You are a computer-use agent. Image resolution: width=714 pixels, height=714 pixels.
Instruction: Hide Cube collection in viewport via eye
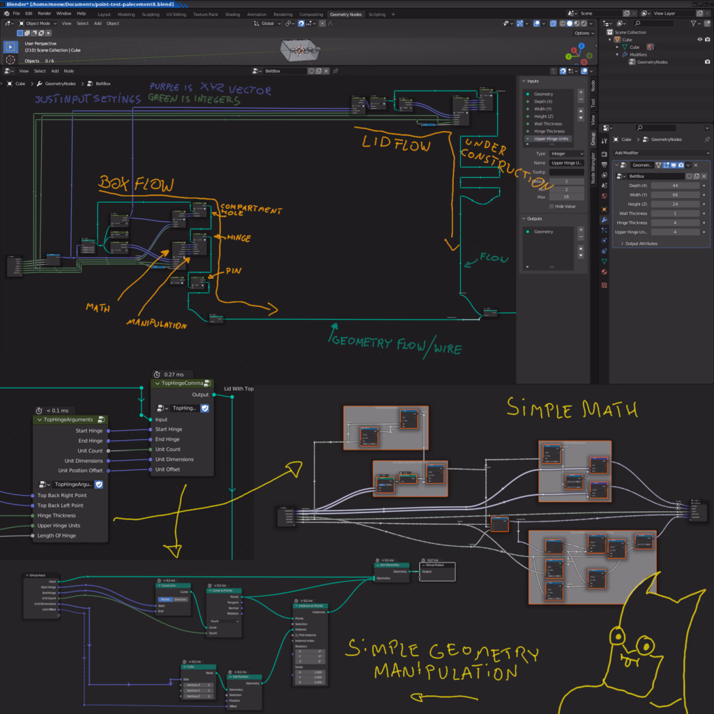click(699, 40)
